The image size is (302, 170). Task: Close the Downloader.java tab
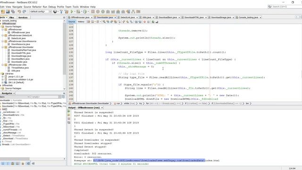coord(115,17)
